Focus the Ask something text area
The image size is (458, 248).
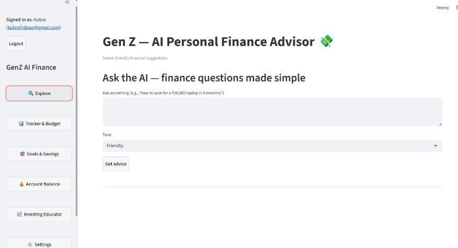click(271, 111)
